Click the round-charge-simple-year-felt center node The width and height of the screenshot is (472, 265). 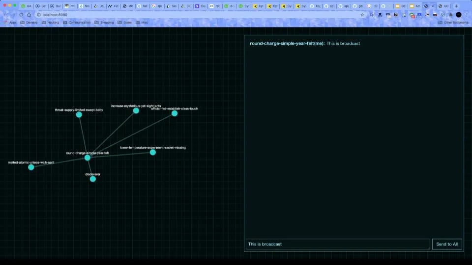tap(87, 158)
